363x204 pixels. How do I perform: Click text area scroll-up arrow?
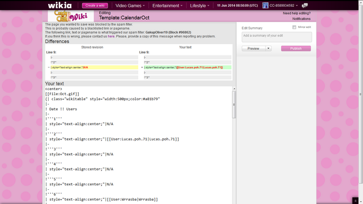pyautogui.click(x=234, y=89)
